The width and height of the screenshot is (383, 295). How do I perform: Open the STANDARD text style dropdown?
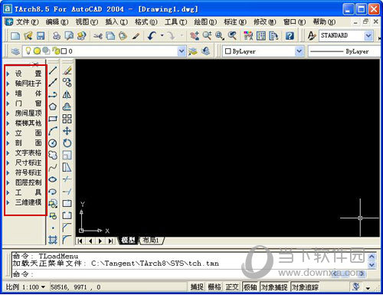click(368, 36)
